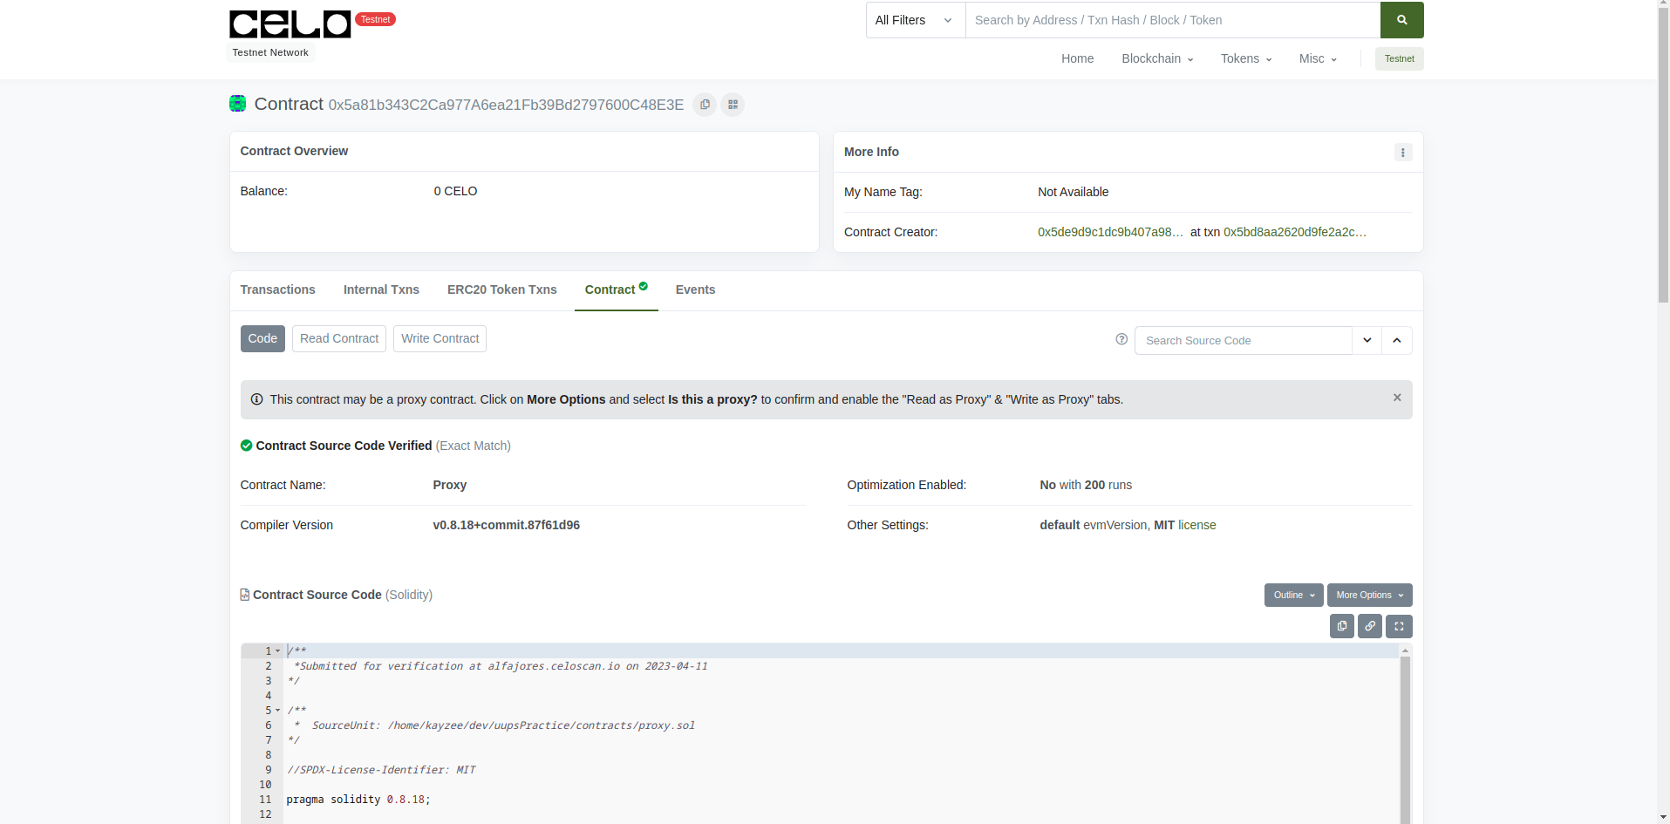
Task: Click the Not Available name tag value
Action: 1073,192
